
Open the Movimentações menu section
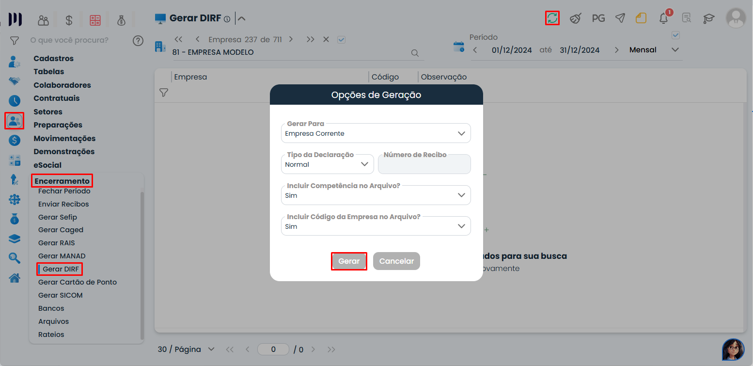click(64, 138)
